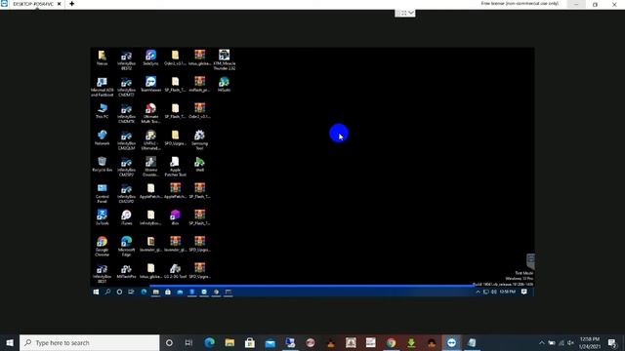Select the UMTv2 Ultimate shortcut
Viewport: 625px width, 351px height.
tap(150, 140)
